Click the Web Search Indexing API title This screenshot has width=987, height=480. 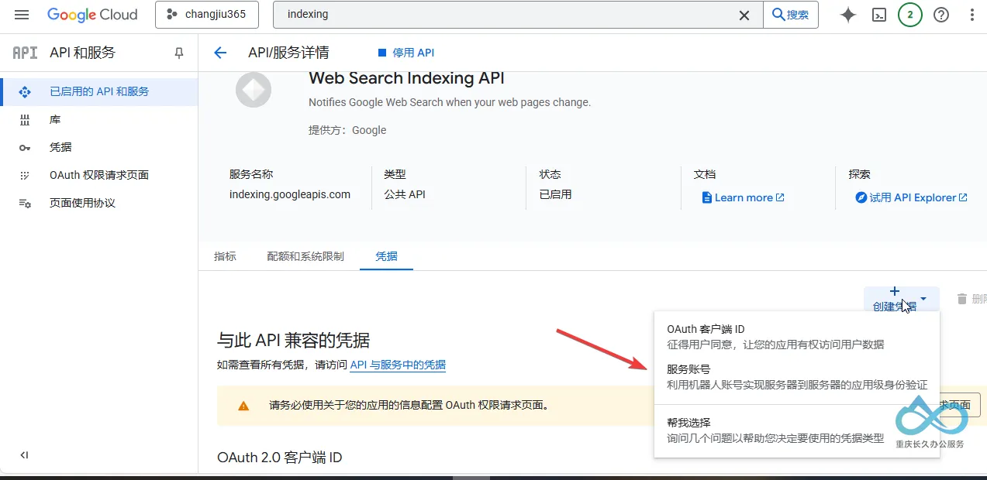(x=406, y=78)
